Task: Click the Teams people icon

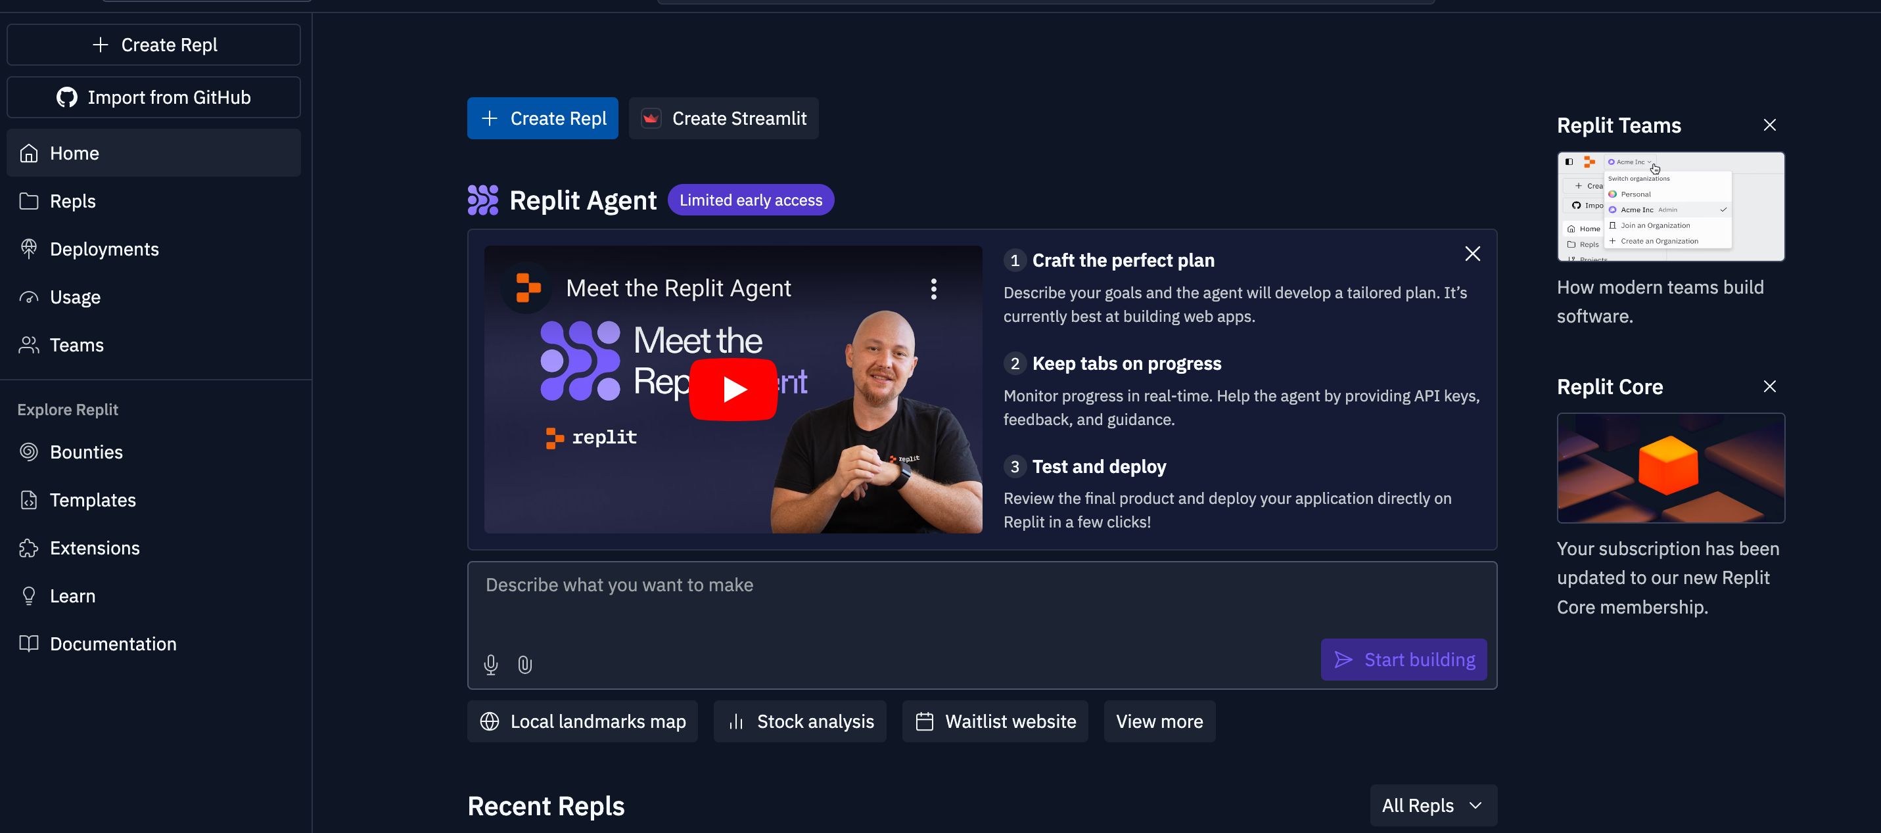Action: pyautogui.click(x=28, y=345)
